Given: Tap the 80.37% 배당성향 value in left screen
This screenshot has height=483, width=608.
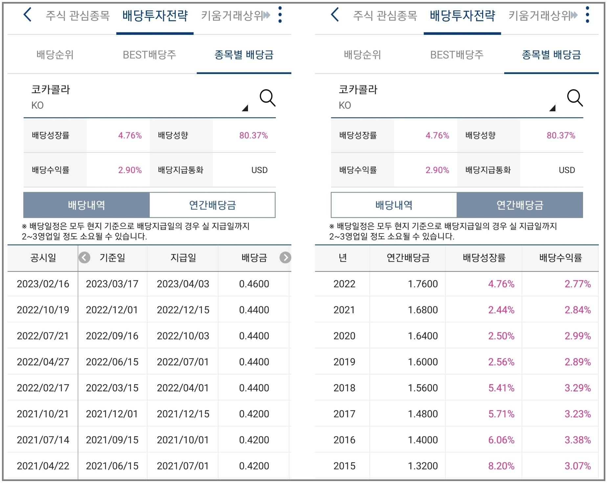Looking at the screenshot, I should (x=253, y=135).
